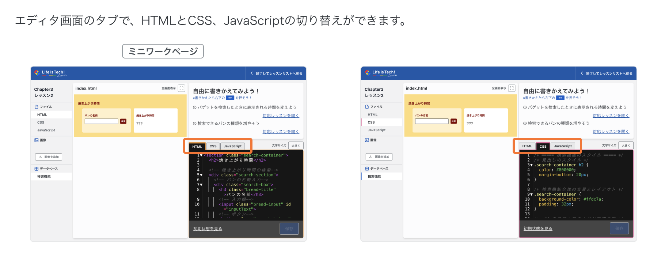The width and height of the screenshot is (665, 253).
Task: Click bread name input field in left preview
Action: (x=101, y=121)
